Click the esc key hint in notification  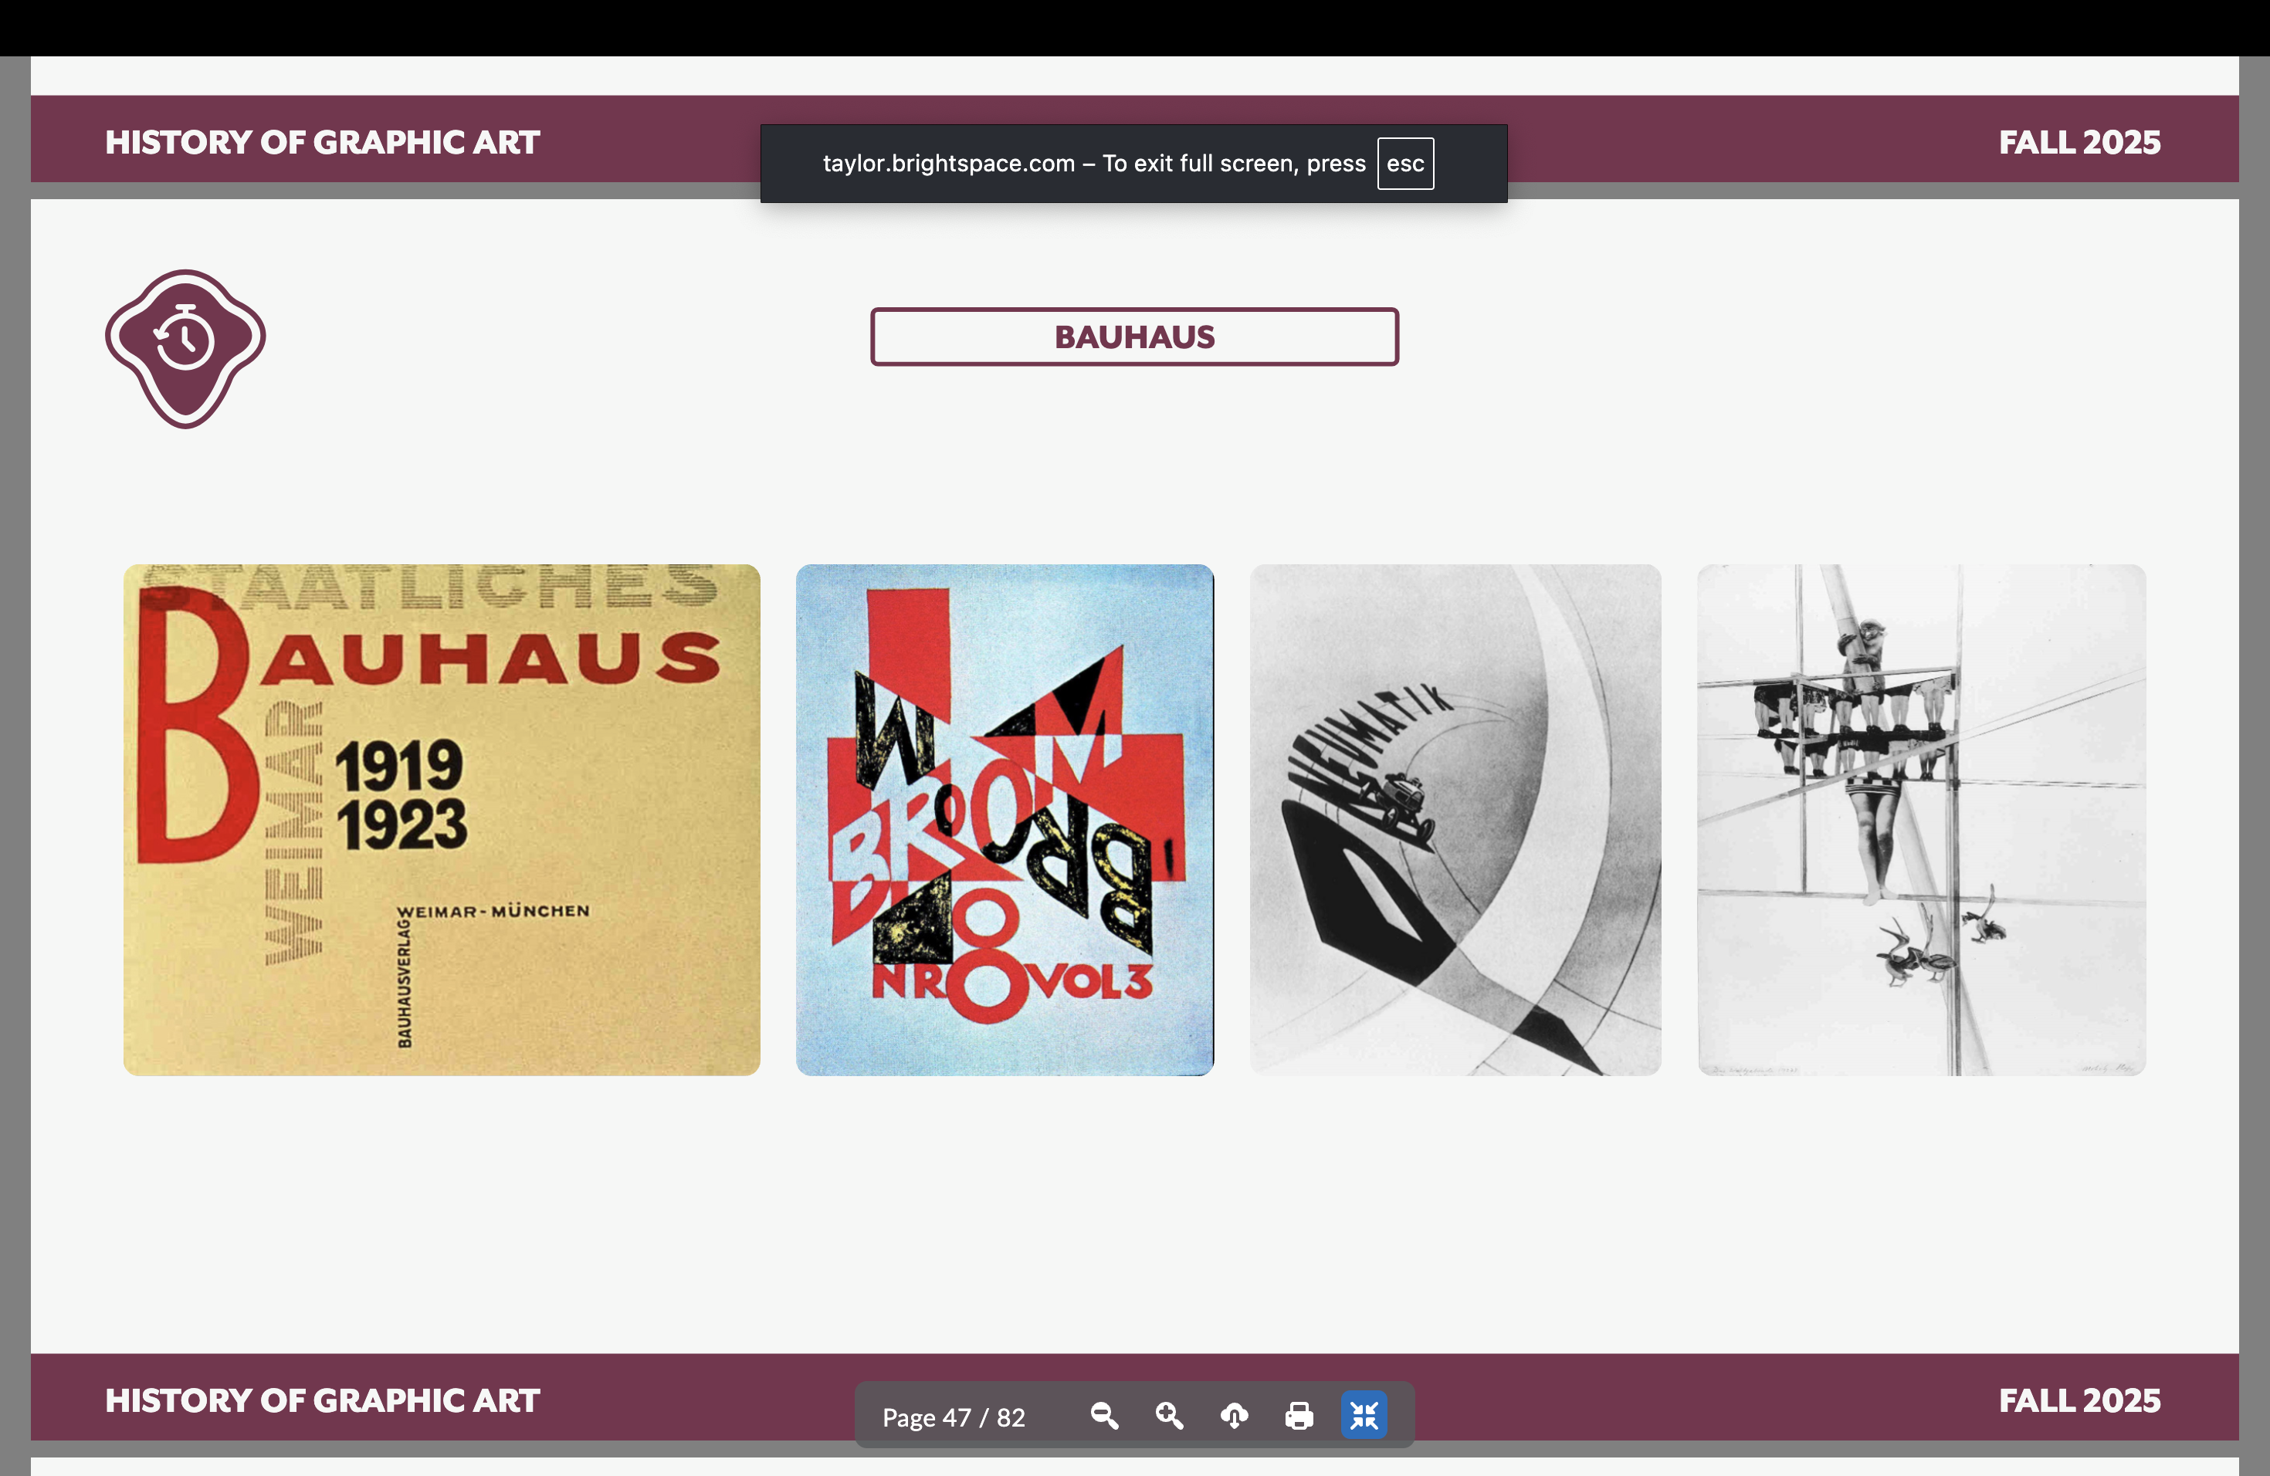pos(1405,164)
